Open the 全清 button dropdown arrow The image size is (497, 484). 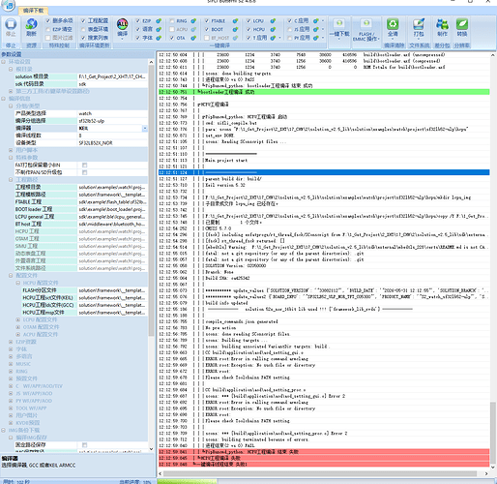click(393, 39)
